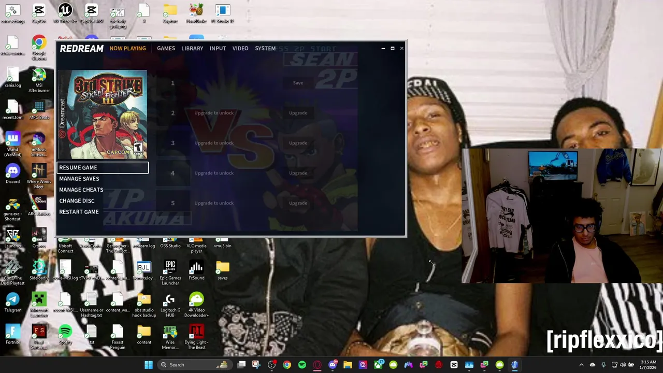Open Chrome from the taskbar

pos(287,365)
